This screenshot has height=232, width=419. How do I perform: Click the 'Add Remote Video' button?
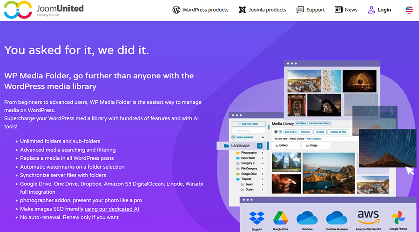coord(319,123)
